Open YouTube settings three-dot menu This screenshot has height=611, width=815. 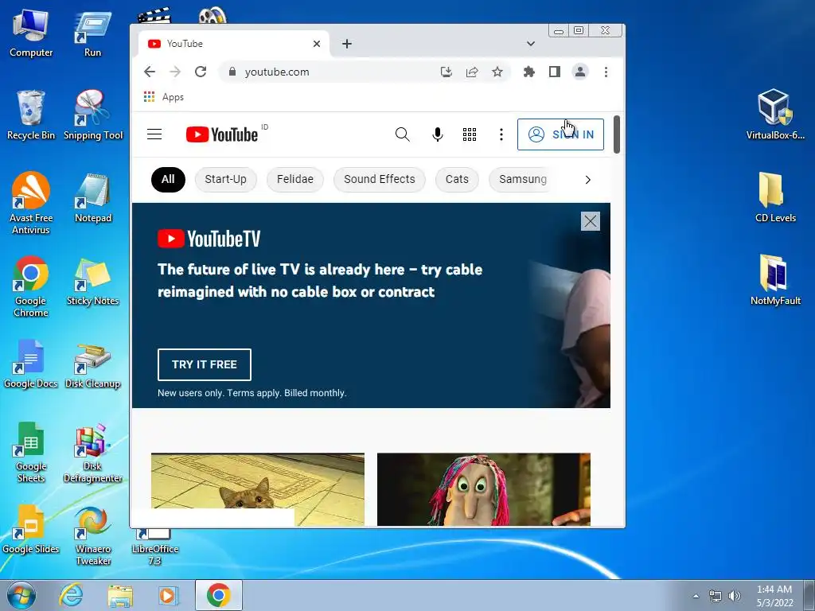[501, 134]
